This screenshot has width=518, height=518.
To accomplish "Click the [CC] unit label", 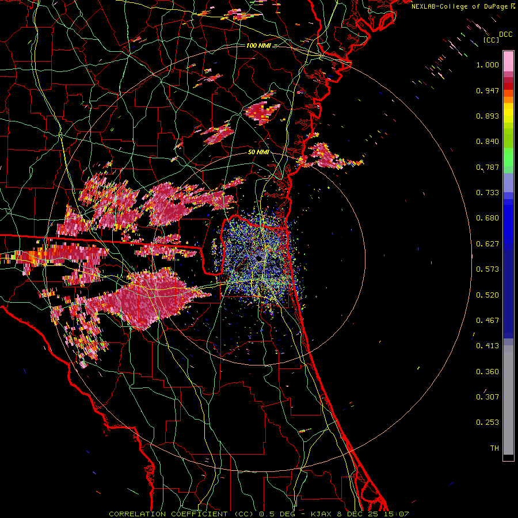I will 491,40.
